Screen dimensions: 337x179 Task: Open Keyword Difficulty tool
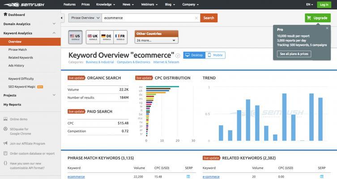tap(21, 79)
